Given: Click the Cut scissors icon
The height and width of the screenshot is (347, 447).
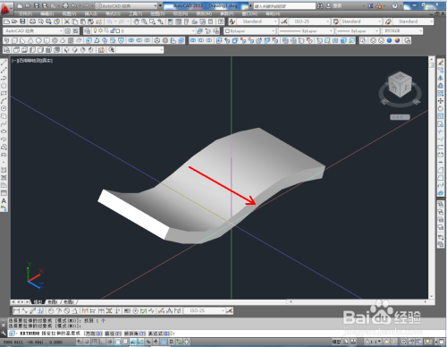Looking at the screenshot, I should [67, 21].
